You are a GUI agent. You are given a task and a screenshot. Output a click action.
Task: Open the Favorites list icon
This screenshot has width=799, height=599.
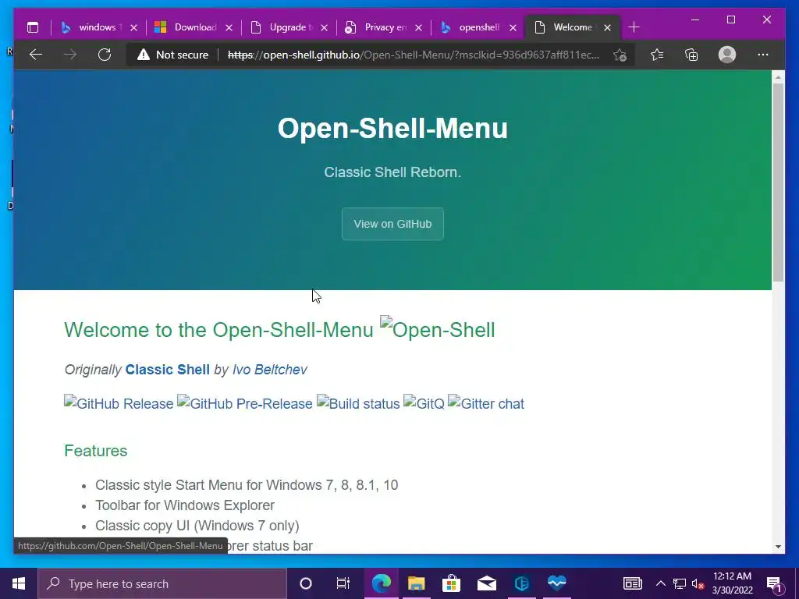pos(657,55)
